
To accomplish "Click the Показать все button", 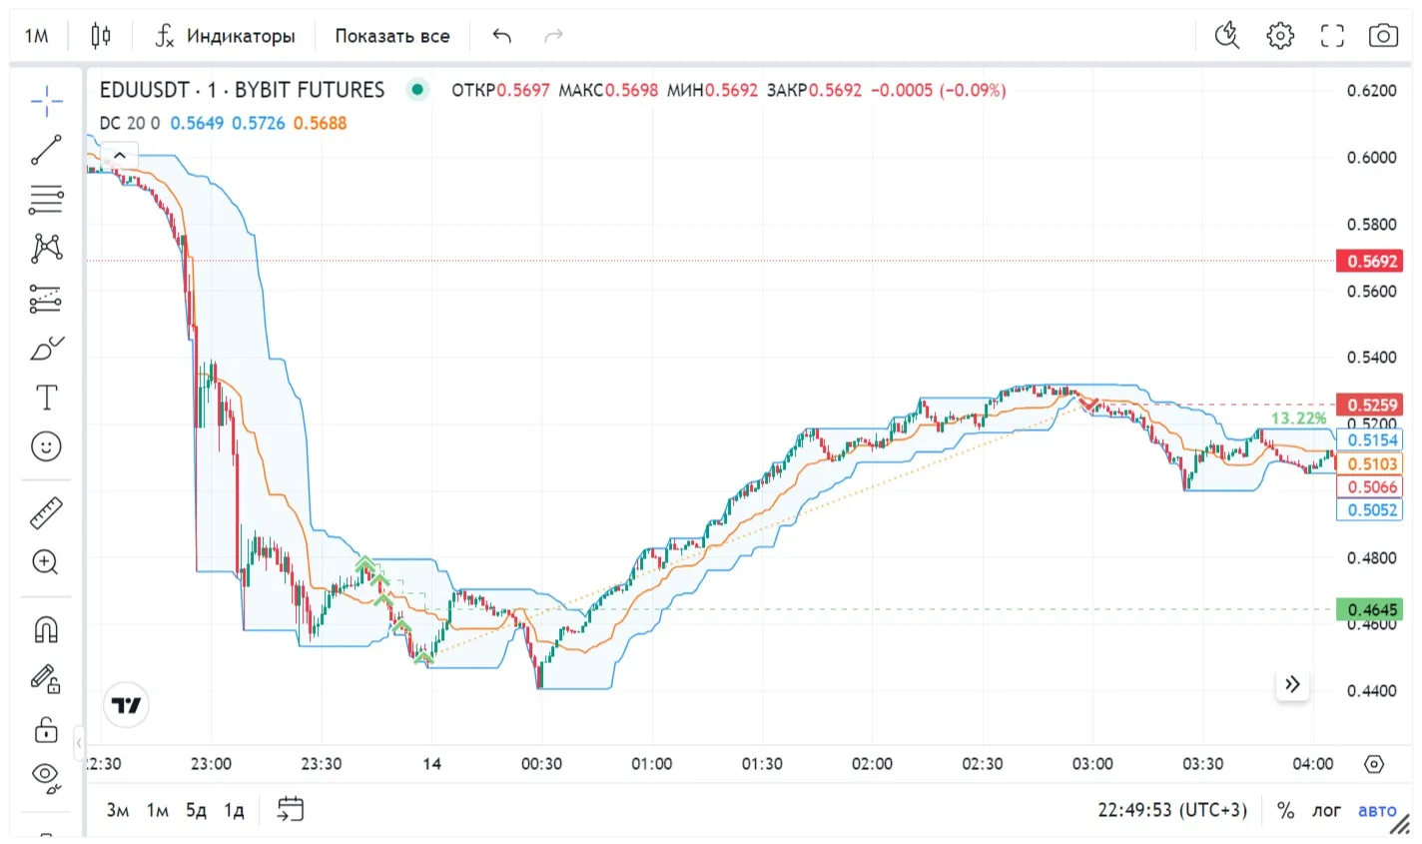I will (x=391, y=36).
